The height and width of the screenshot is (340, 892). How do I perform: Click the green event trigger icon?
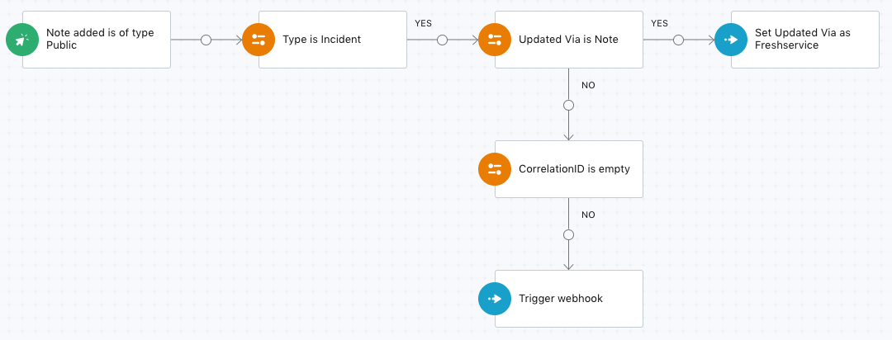click(22, 40)
